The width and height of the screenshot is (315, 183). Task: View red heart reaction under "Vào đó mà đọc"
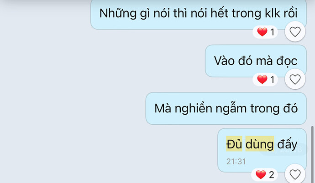[x=265, y=80]
